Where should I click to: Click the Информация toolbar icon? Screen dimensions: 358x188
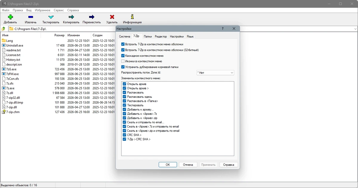pos(132,17)
